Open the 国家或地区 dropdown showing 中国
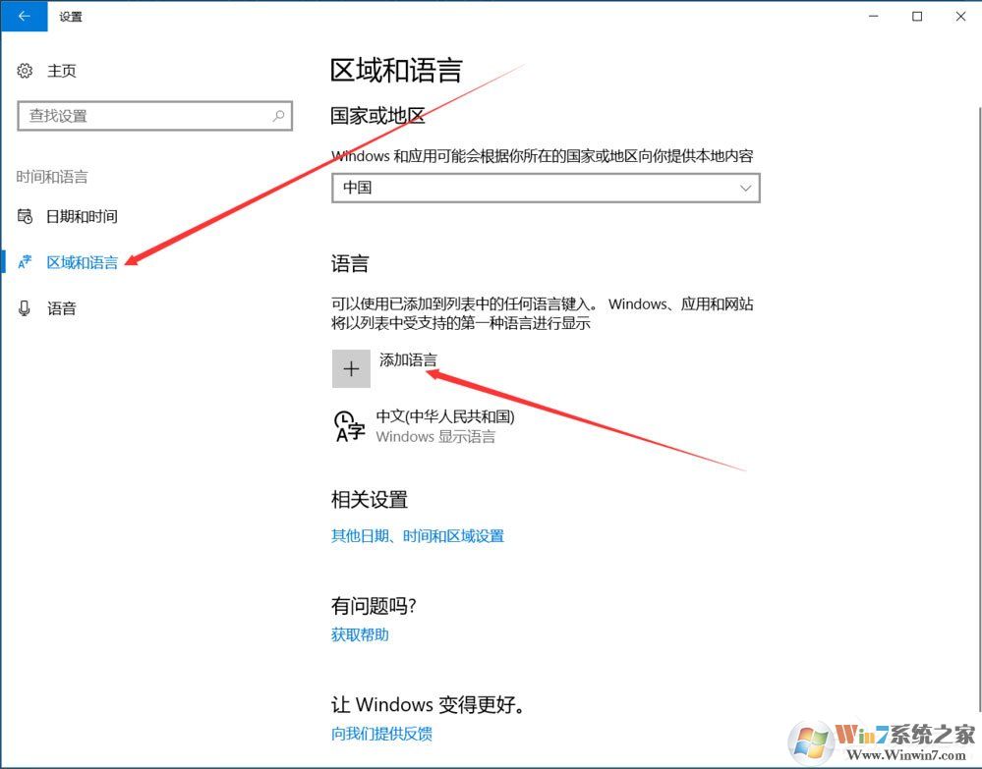The height and width of the screenshot is (769, 982). tap(546, 188)
